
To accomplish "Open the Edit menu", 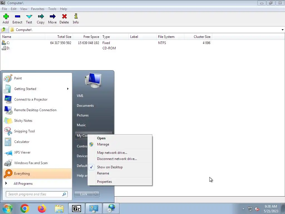I will point(13,9).
